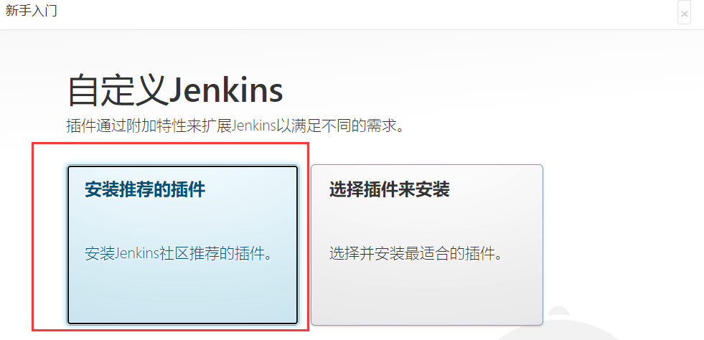Choose the 选择插件来安装 option card
704x340 pixels.
click(x=426, y=245)
